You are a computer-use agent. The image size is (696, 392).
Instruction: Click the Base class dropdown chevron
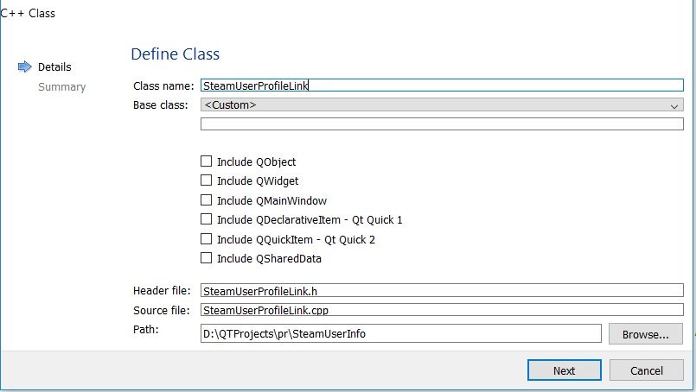674,105
